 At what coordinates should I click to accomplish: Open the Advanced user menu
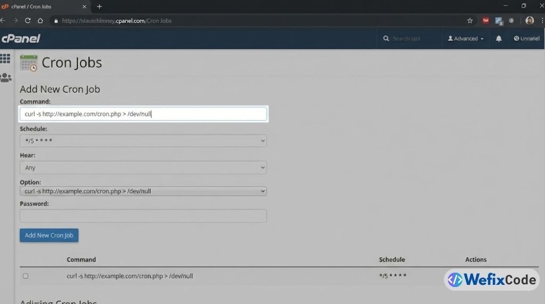tap(465, 38)
